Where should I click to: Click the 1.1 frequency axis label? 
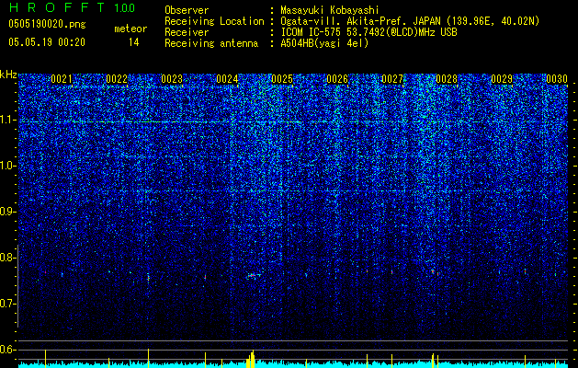click(x=7, y=120)
